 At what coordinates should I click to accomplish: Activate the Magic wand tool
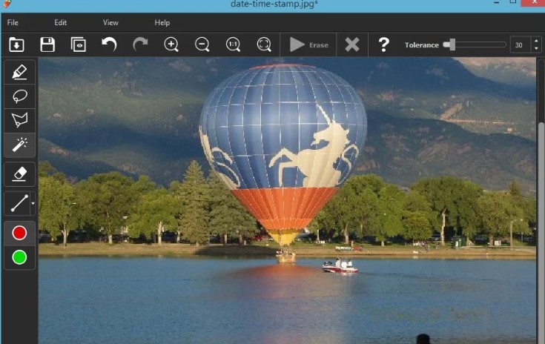tap(20, 145)
